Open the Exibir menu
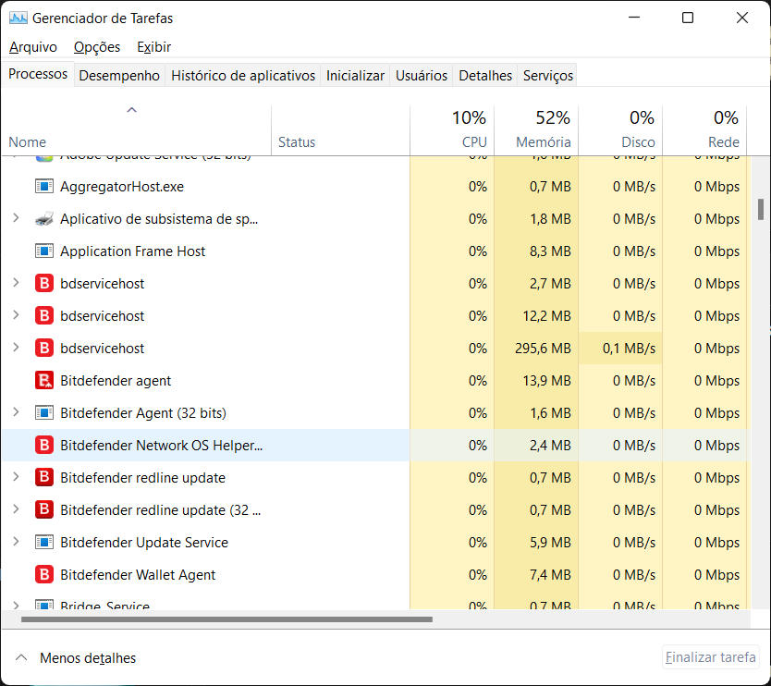The width and height of the screenshot is (771, 686). click(153, 47)
